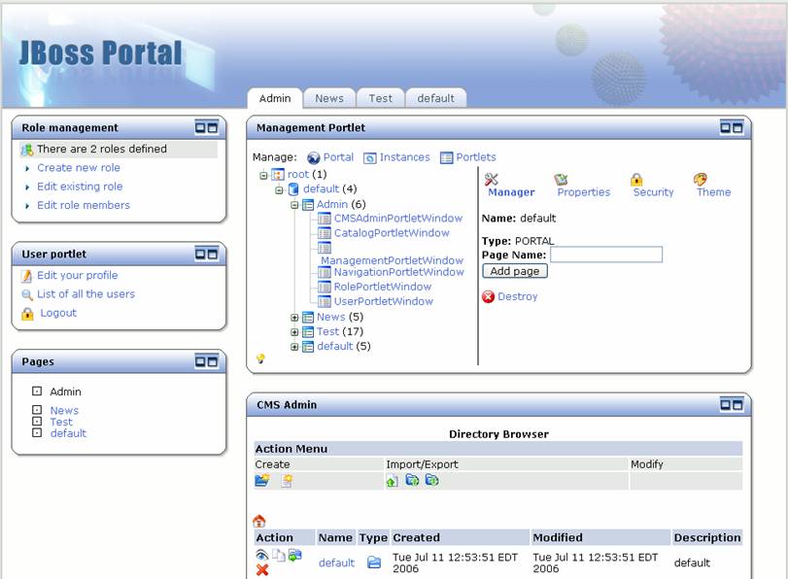Collapse the default (4) portal node

coord(279,190)
